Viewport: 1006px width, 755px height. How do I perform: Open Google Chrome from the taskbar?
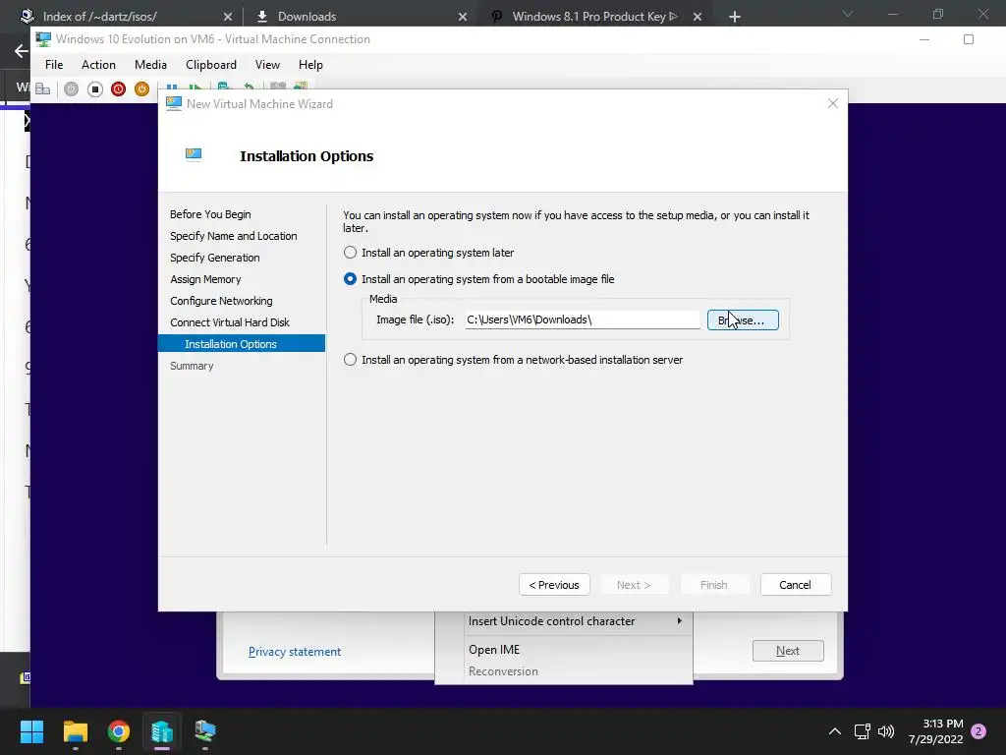119,731
